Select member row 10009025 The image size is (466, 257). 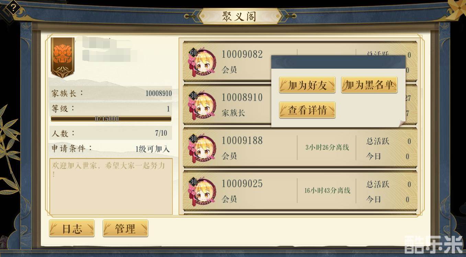(300, 191)
